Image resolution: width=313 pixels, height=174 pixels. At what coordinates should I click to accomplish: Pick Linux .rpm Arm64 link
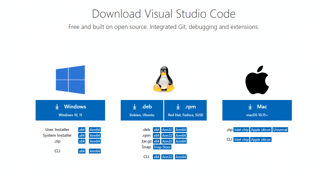tap(181, 135)
